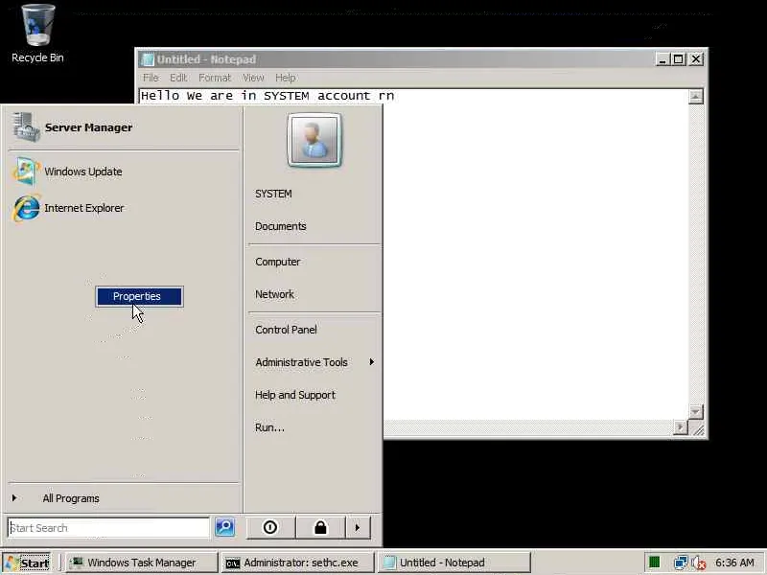Image resolution: width=767 pixels, height=575 pixels.
Task: Open the shutdown options arrow menu
Action: tap(358, 528)
